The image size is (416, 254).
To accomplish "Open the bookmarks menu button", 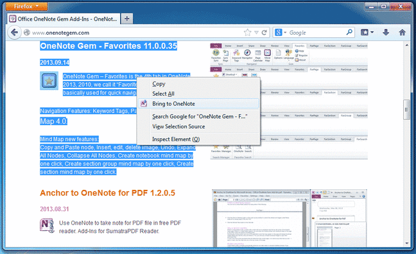I will (367, 32).
